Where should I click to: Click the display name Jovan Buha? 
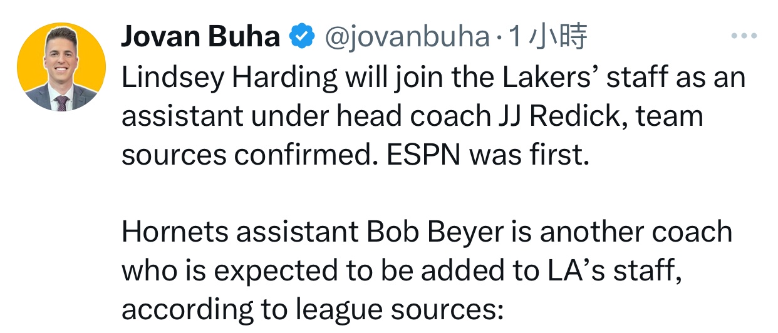coord(200,38)
